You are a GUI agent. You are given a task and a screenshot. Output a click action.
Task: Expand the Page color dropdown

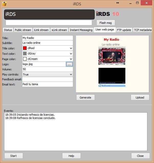coord(71,59)
